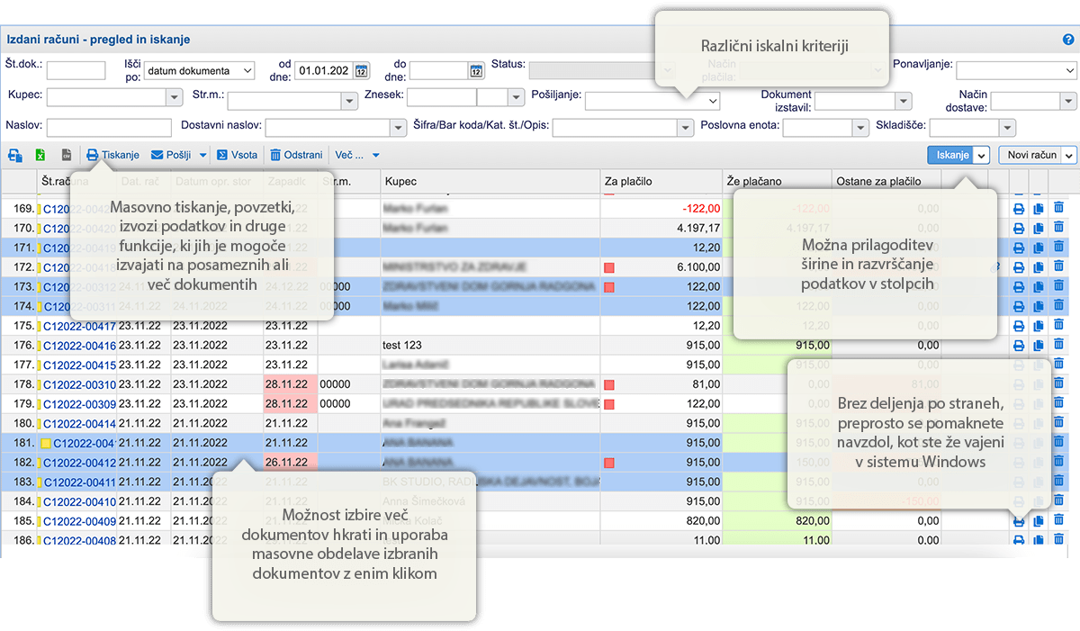Delete invoice C12022-00417 via its row trash icon
This screenshot has width=1080, height=631.
[1058, 325]
